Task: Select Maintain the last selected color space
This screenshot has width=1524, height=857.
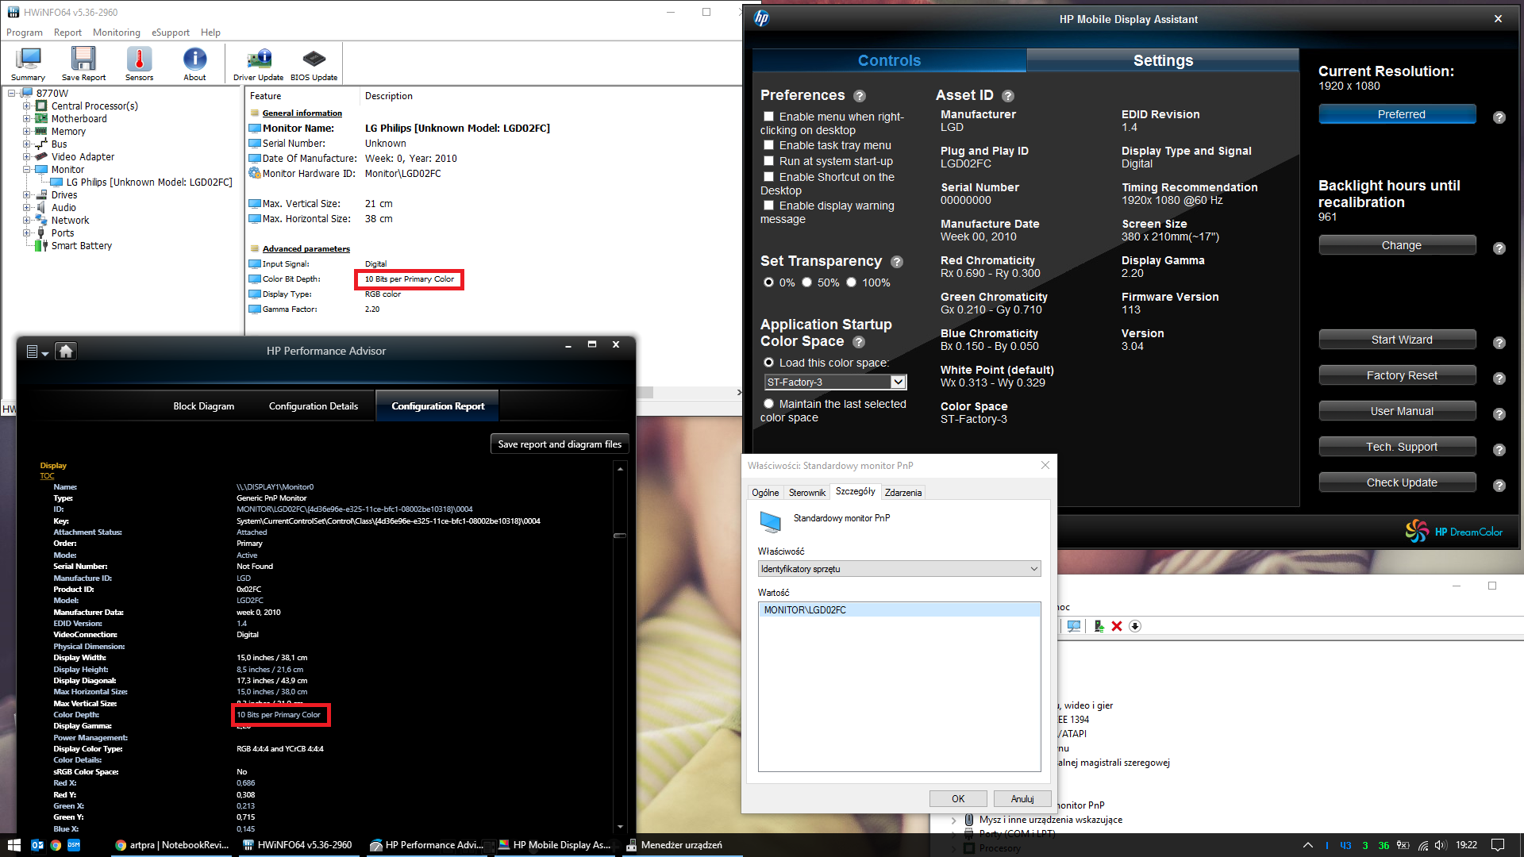Action: 768,404
